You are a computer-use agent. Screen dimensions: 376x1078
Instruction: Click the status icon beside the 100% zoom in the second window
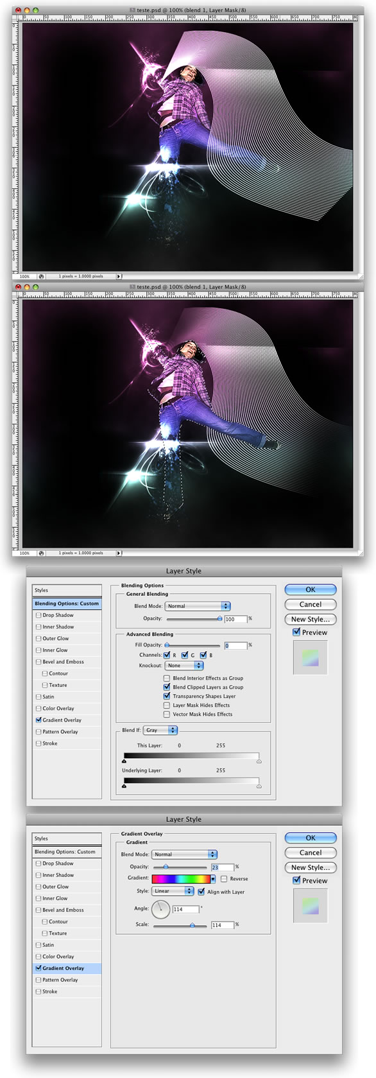click(41, 553)
